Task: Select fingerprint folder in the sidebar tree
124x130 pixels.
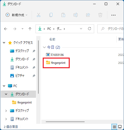Action: (x=22, y=102)
